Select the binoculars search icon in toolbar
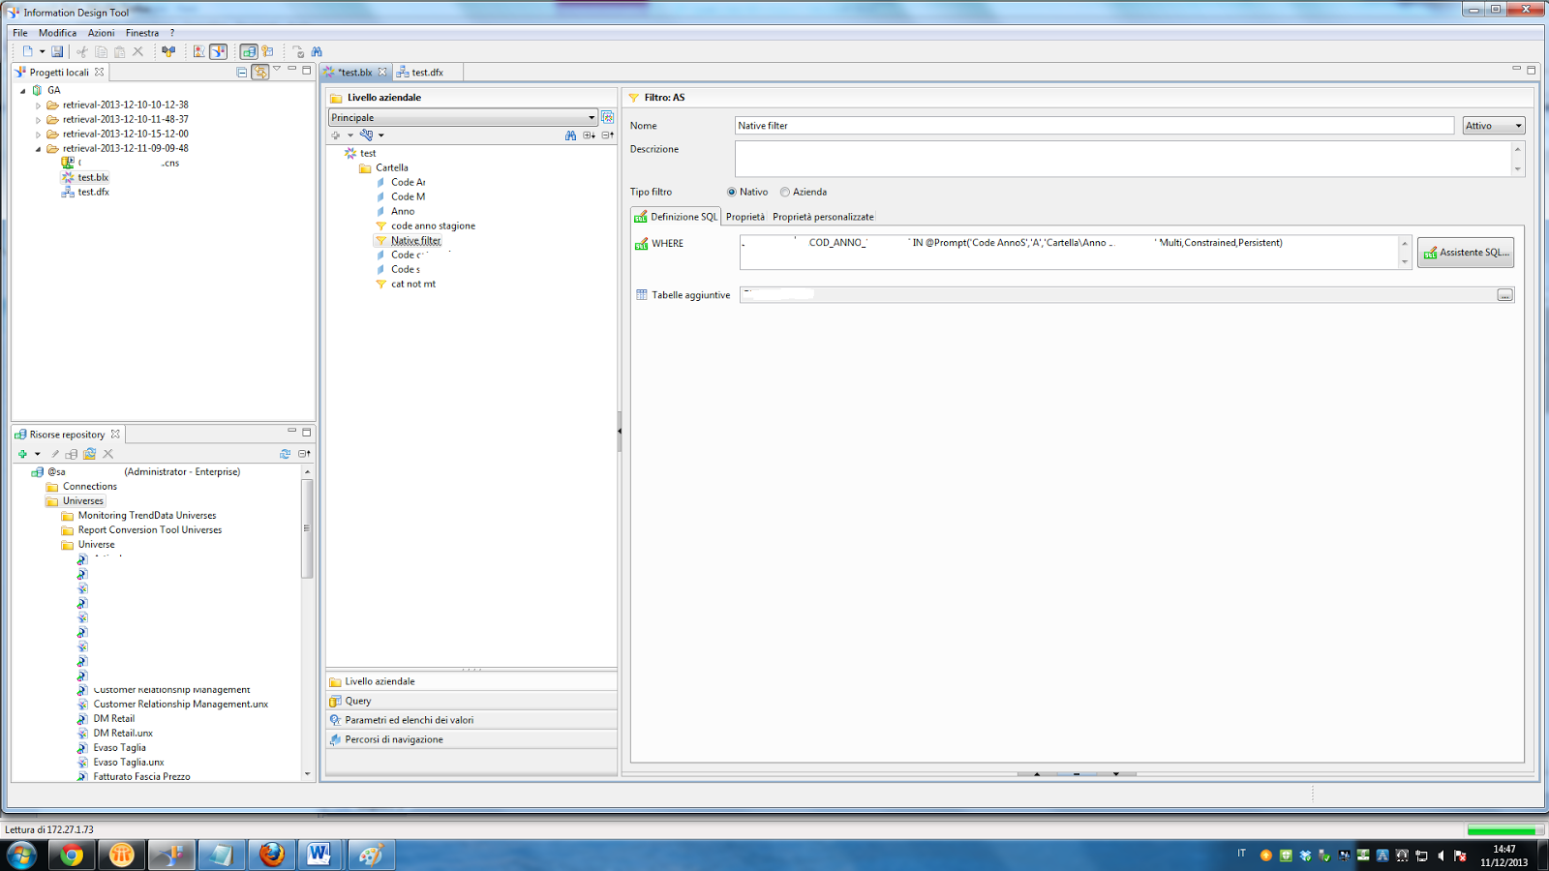 tap(316, 51)
